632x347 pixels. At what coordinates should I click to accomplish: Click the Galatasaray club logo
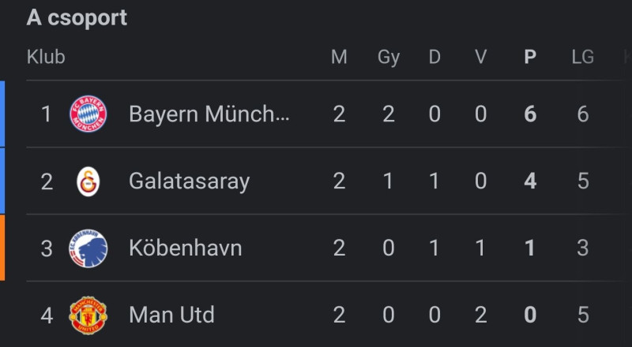pos(88,181)
